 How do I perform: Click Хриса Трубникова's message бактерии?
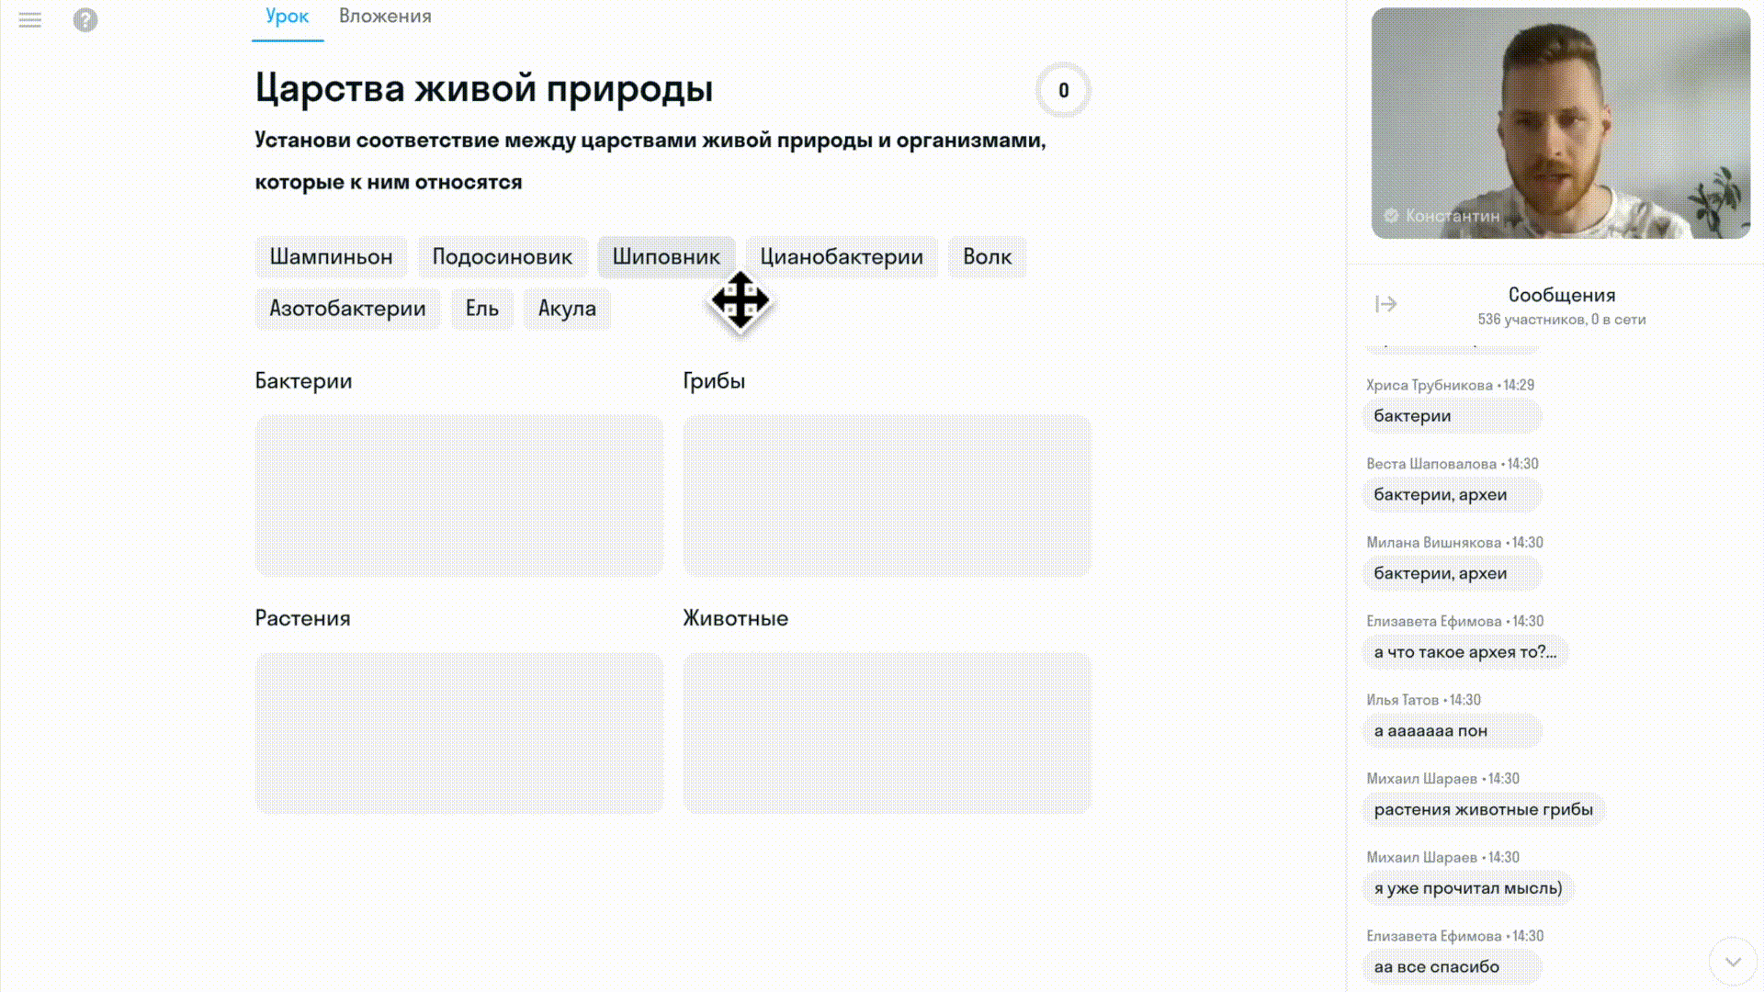coord(1452,416)
